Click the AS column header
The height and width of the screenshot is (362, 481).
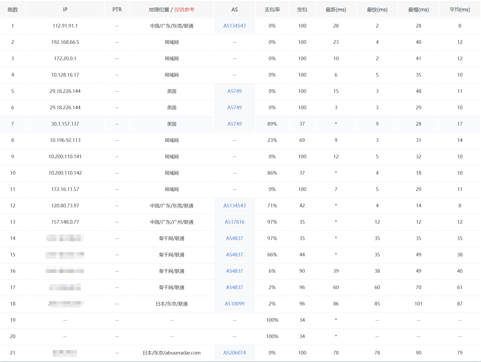(235, 10)
